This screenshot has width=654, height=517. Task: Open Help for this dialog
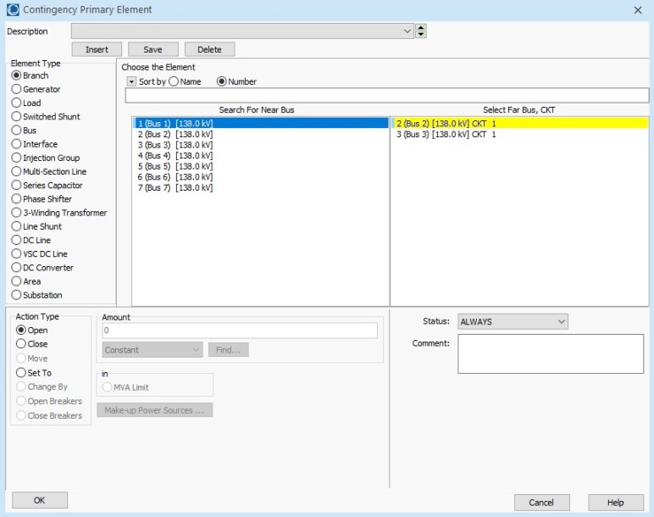click(615, 503)
